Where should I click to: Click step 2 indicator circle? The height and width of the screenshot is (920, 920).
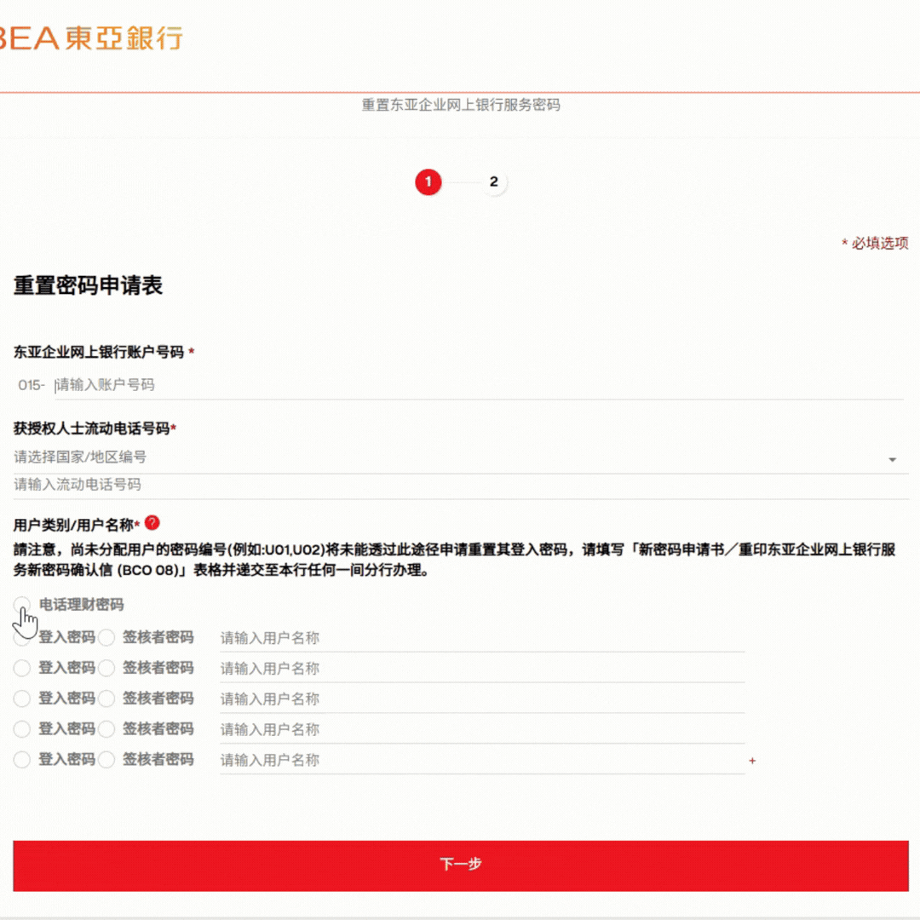point(493,182)
